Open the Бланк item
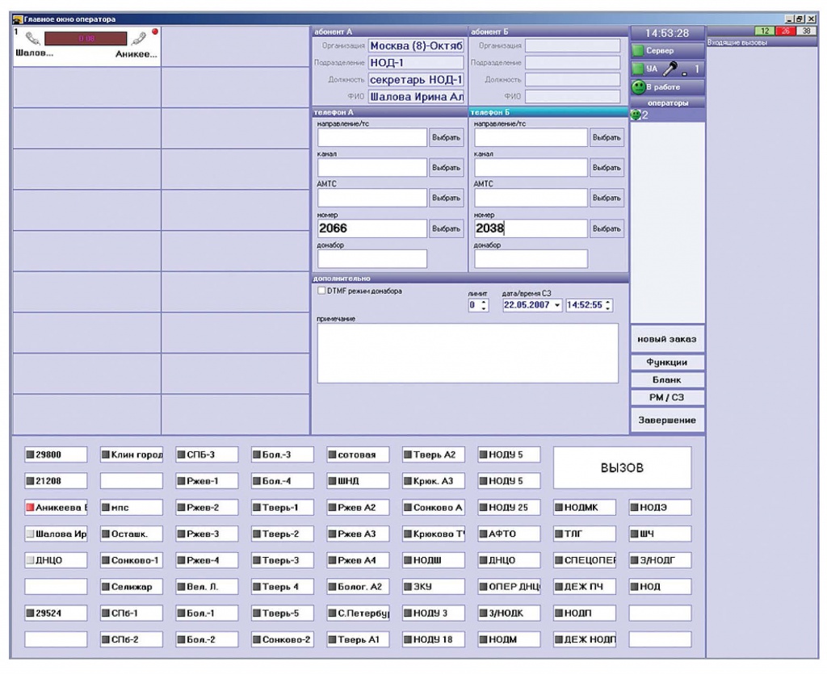The width and height of the screenshot is (827, 674). (x=666, y=379)
